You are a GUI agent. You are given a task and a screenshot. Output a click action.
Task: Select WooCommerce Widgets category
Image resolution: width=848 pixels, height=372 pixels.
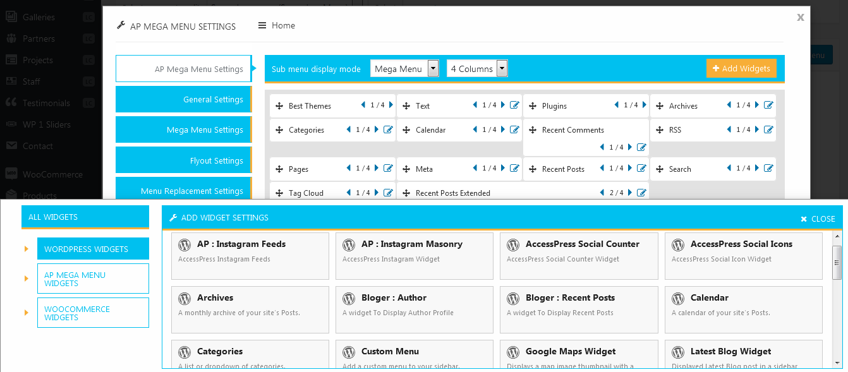[x=93, y=313]
